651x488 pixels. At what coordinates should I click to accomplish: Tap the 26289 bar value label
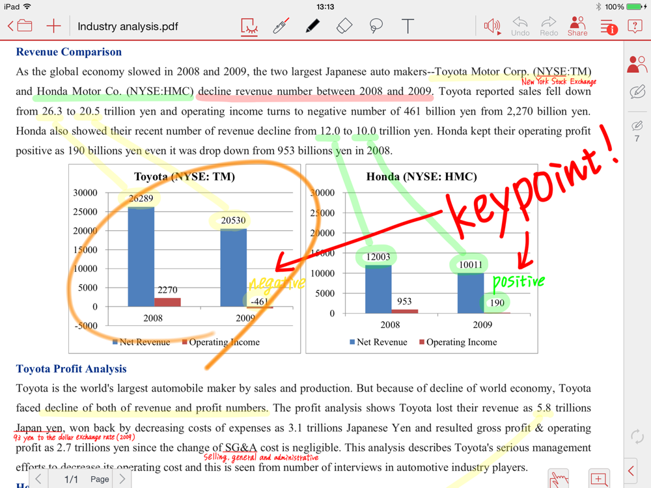141,198
